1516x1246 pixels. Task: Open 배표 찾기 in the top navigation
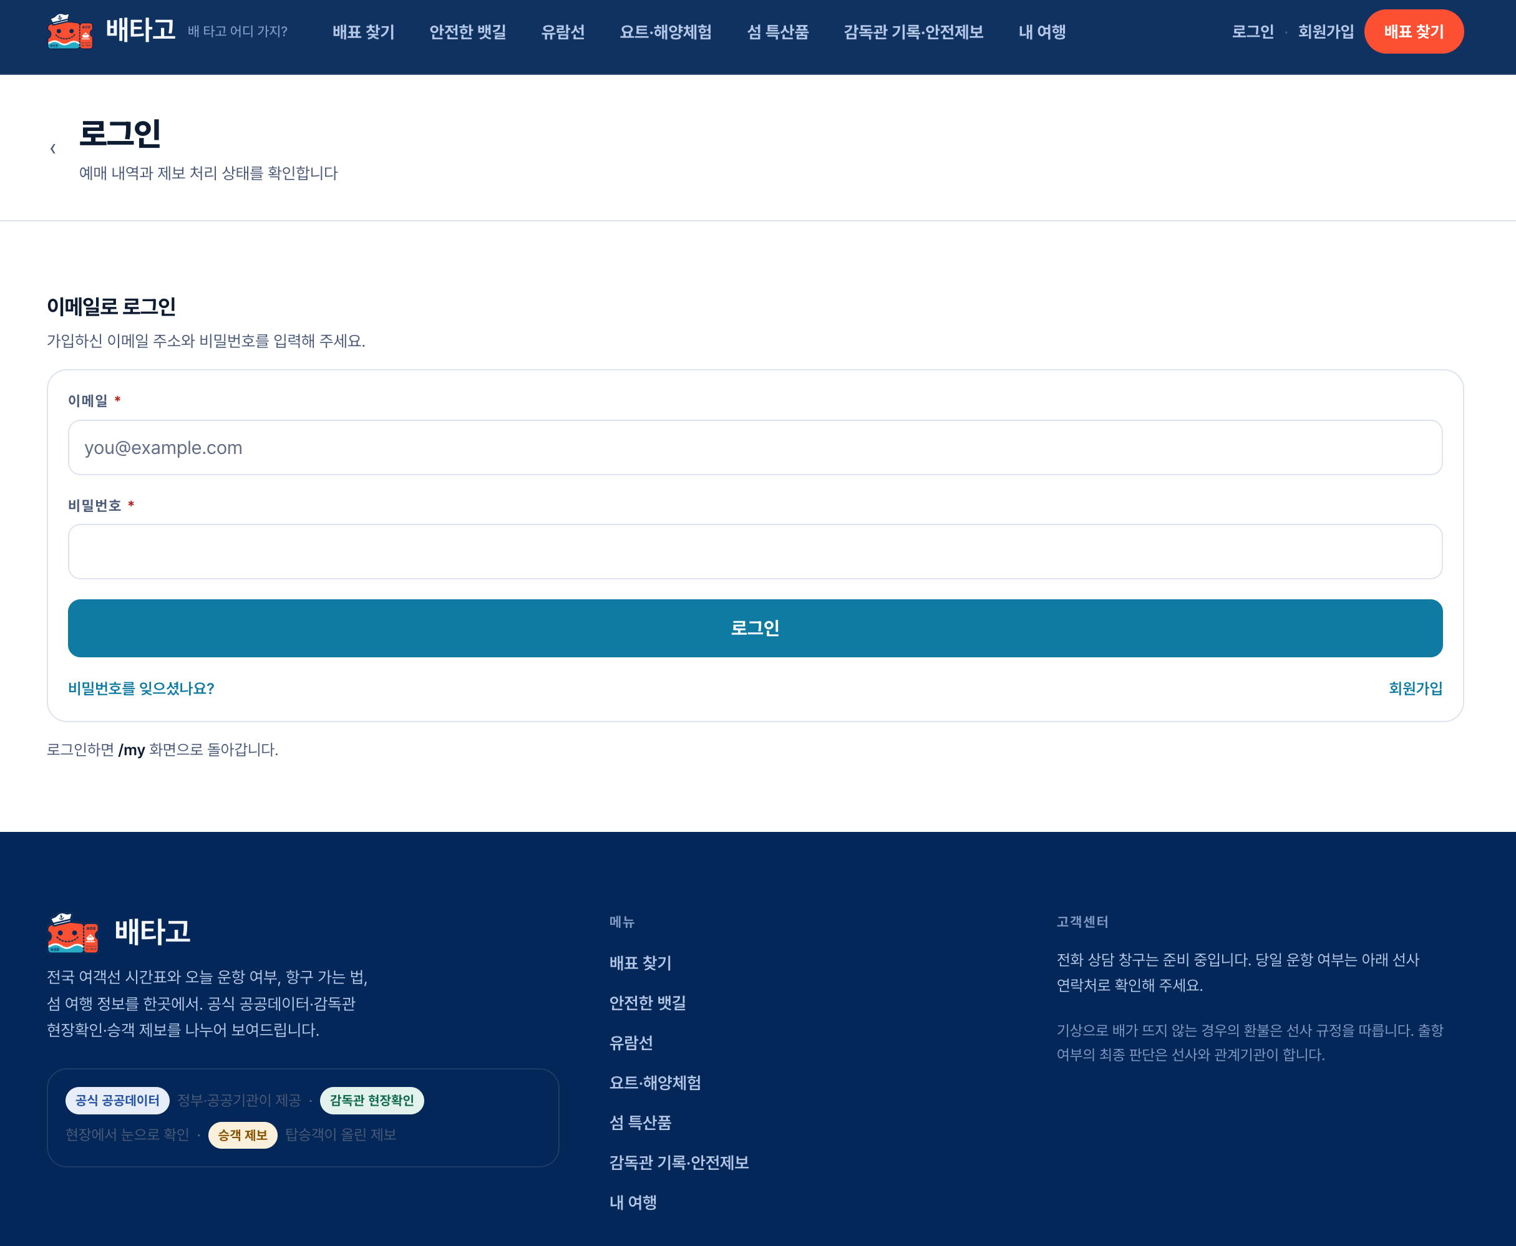[x=363, y=32]
